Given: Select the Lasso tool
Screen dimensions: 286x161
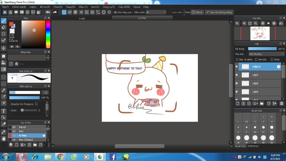Looking at the screenshot, I should [x=3, y=84].
